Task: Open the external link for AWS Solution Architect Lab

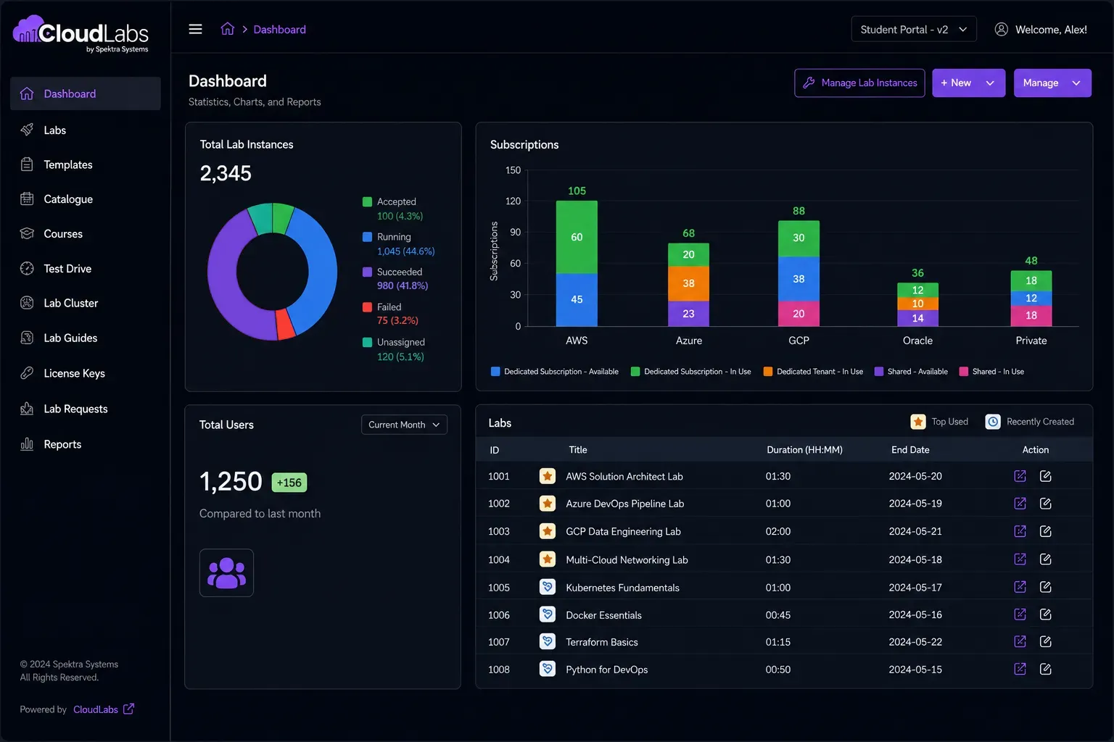Action: pyautogui.click(x=1020, y=476)
